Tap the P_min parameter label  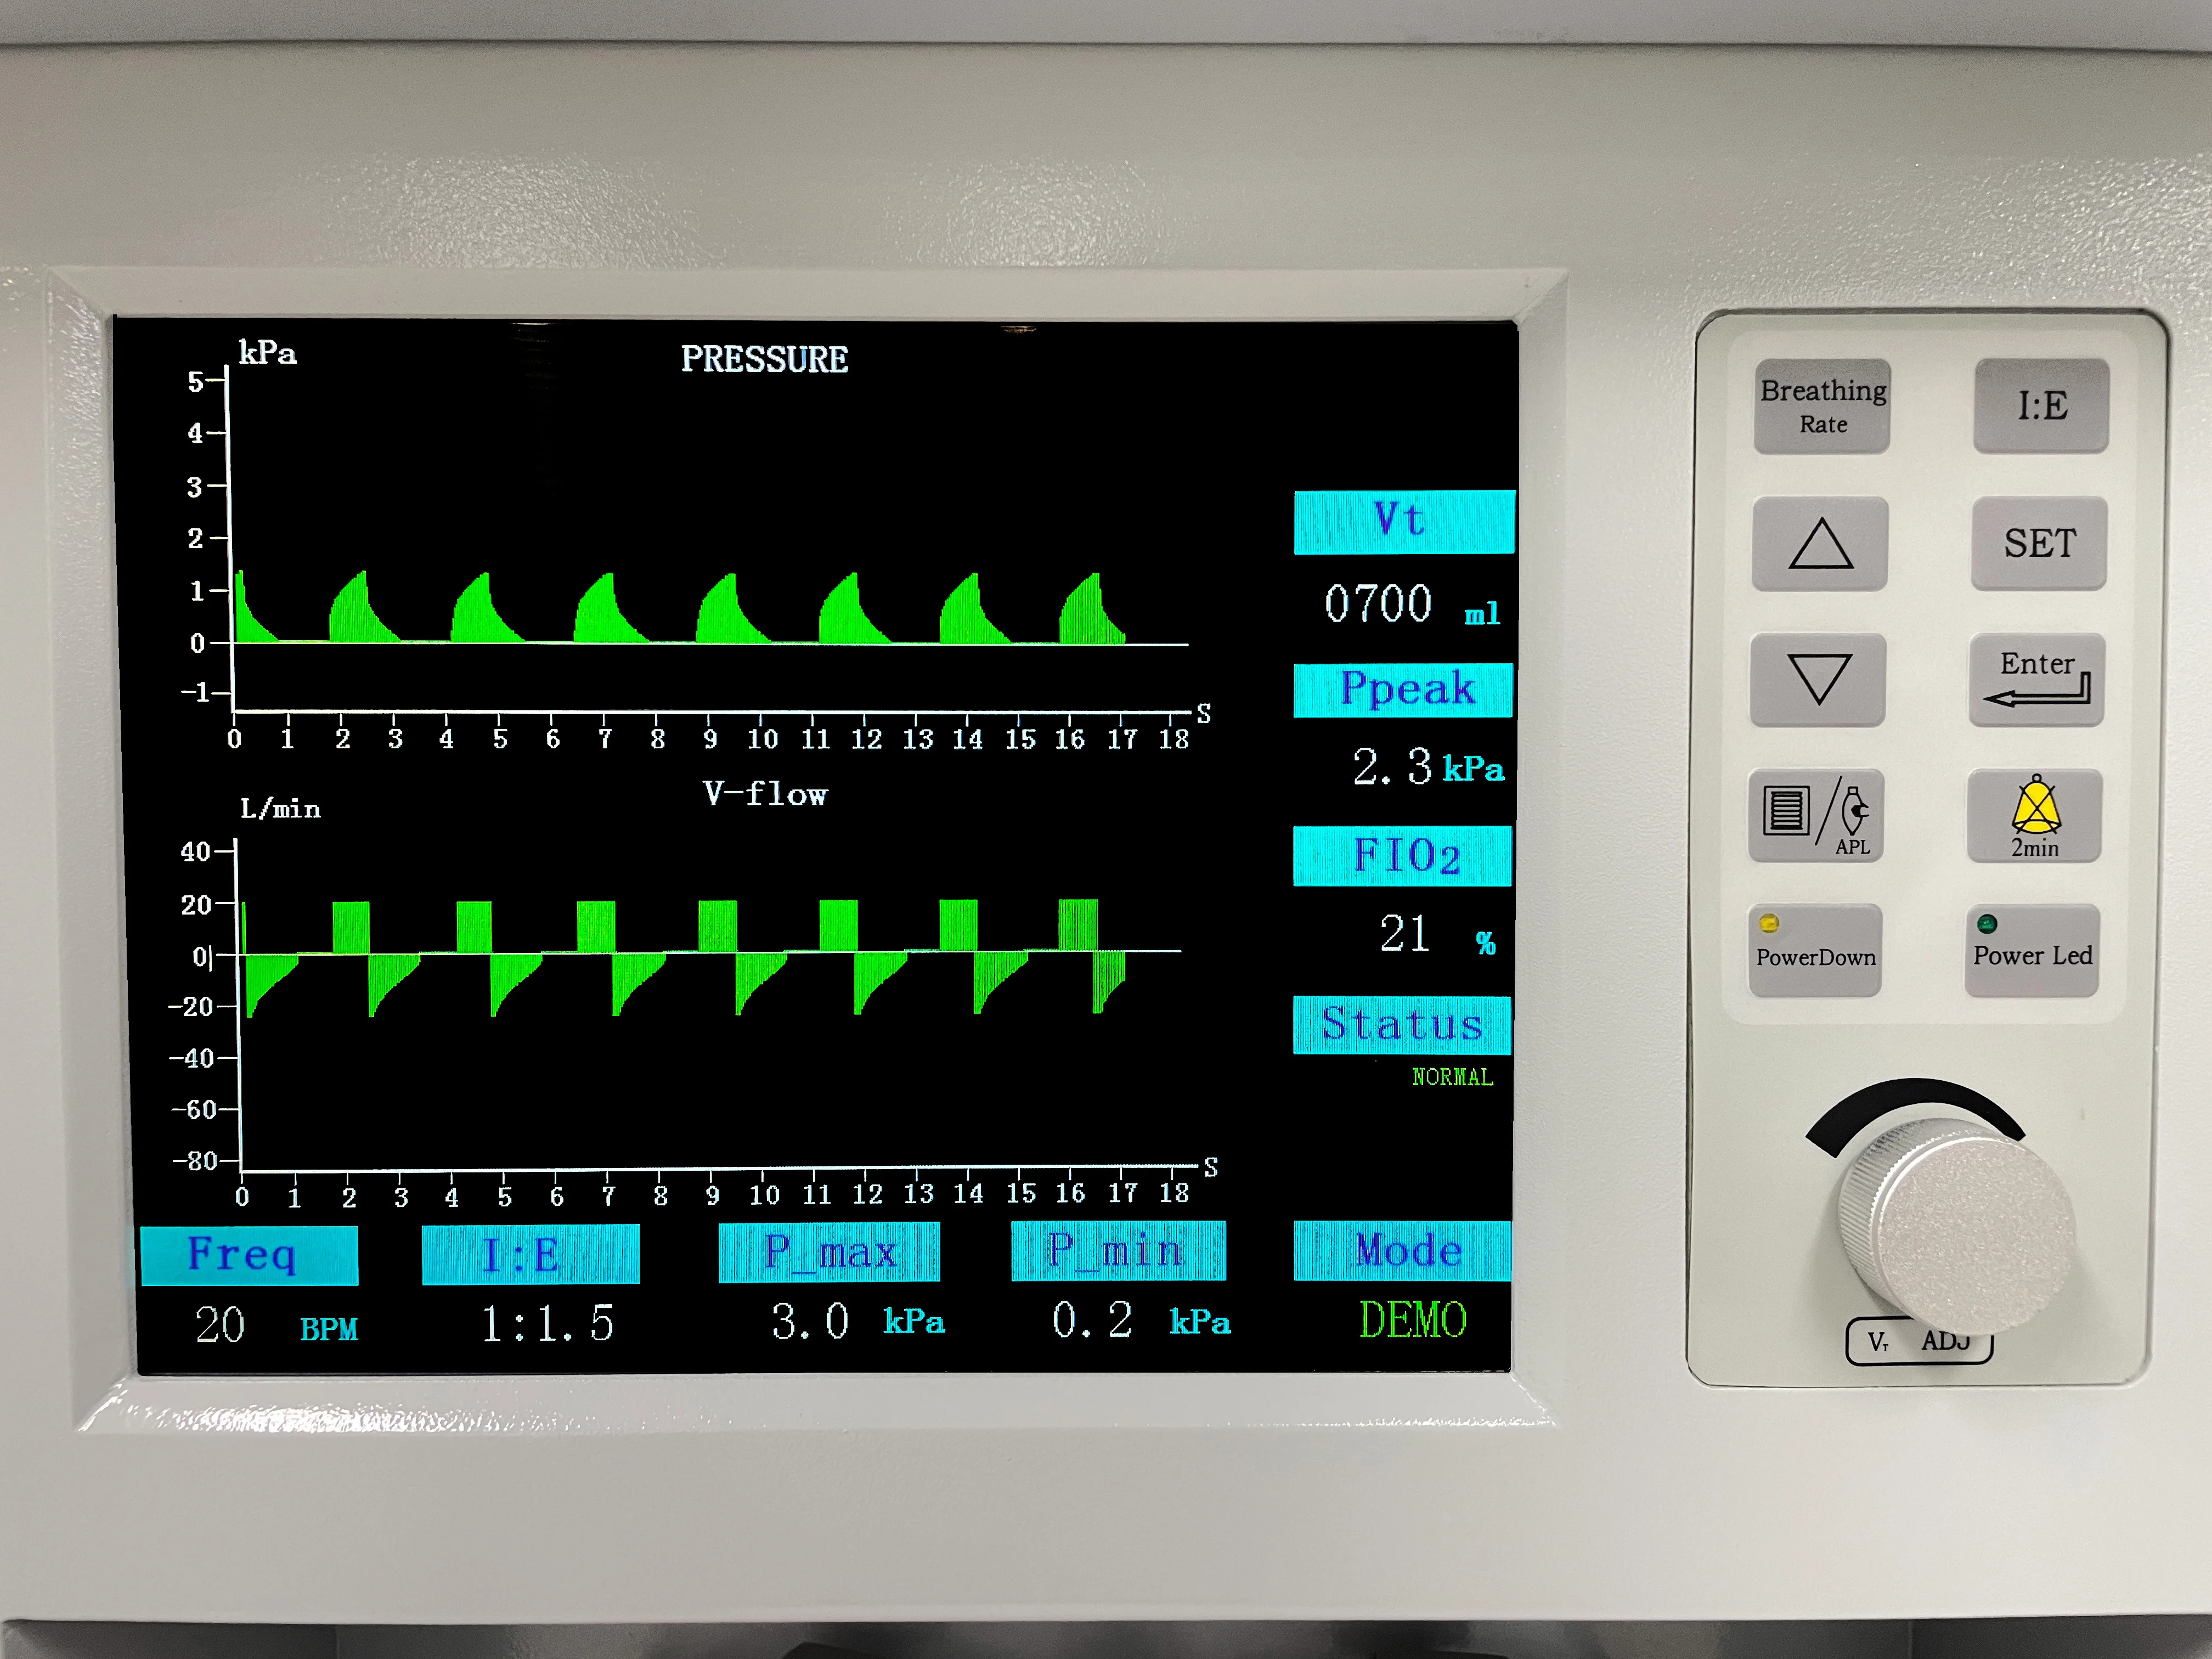(x=1118, y=1251)
